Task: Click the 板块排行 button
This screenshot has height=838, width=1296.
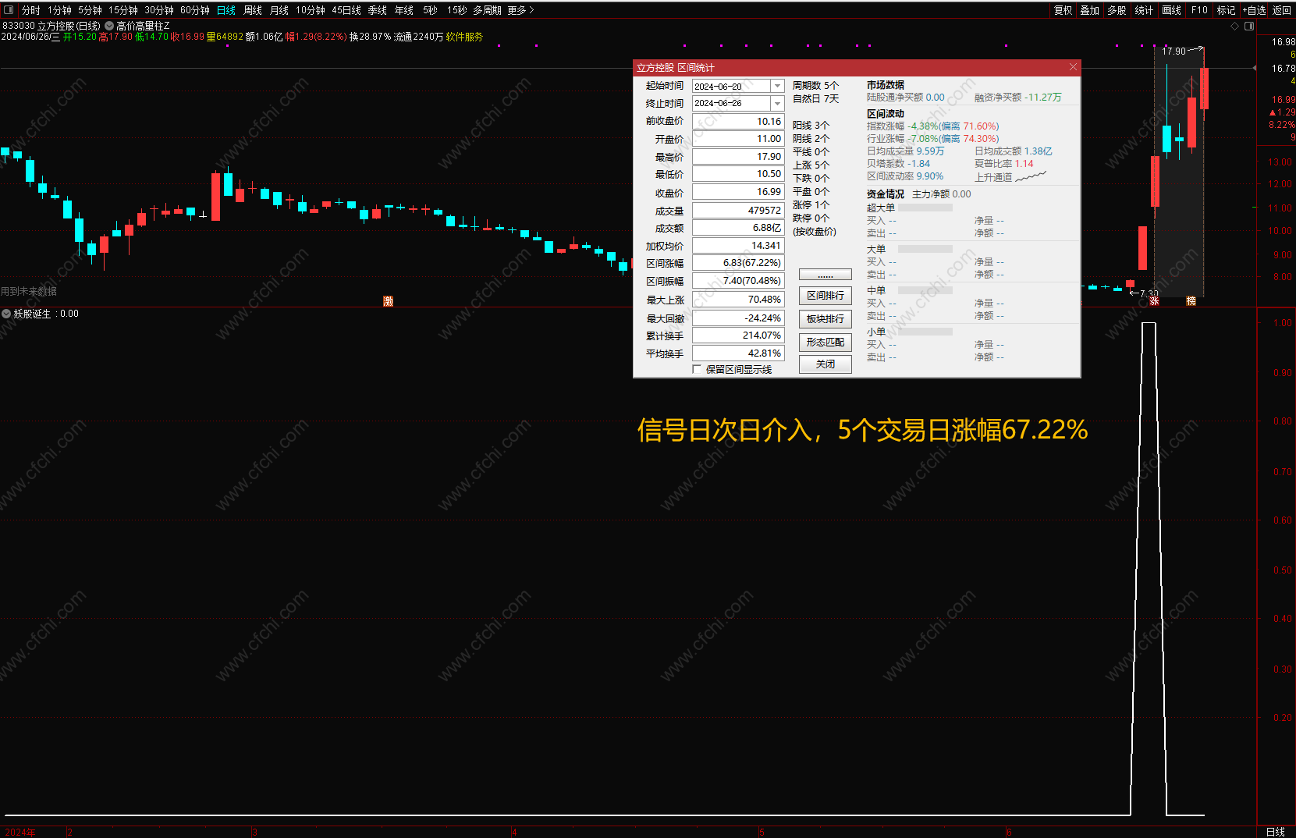Action: pos(826,319)
